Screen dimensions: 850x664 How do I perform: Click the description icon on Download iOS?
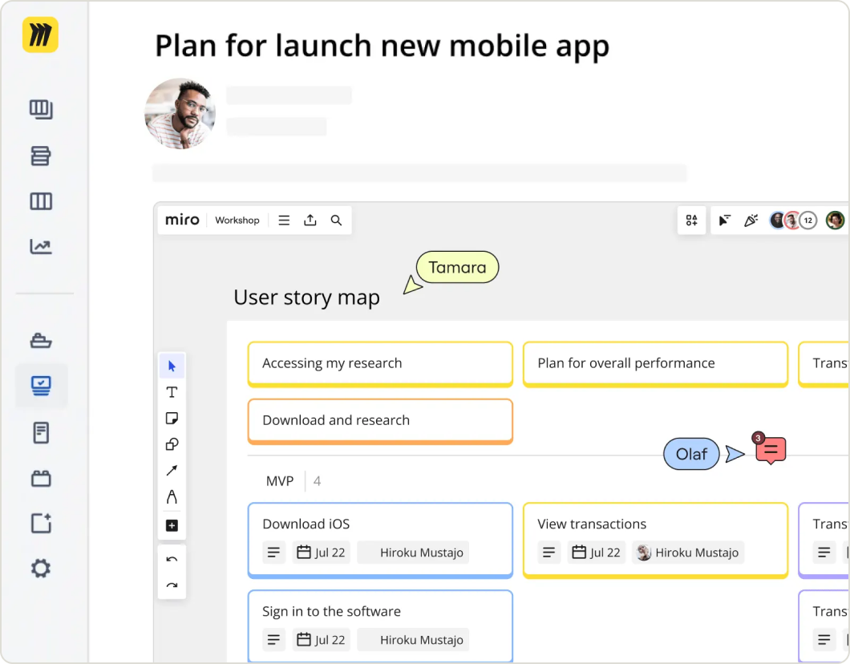pyautogui.click(x=273, y=553)
